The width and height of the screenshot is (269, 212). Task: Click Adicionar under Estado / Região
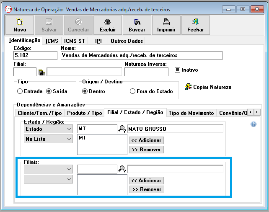tap(146, 140)
